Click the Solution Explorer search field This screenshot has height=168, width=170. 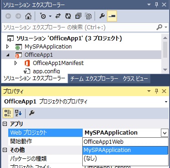(x=79, y=27)
